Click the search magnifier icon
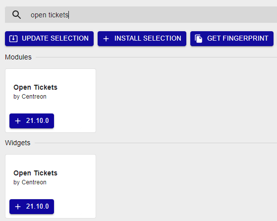This screenshot has height=221, width=277. pyautogui.click(x=17, y=15)
